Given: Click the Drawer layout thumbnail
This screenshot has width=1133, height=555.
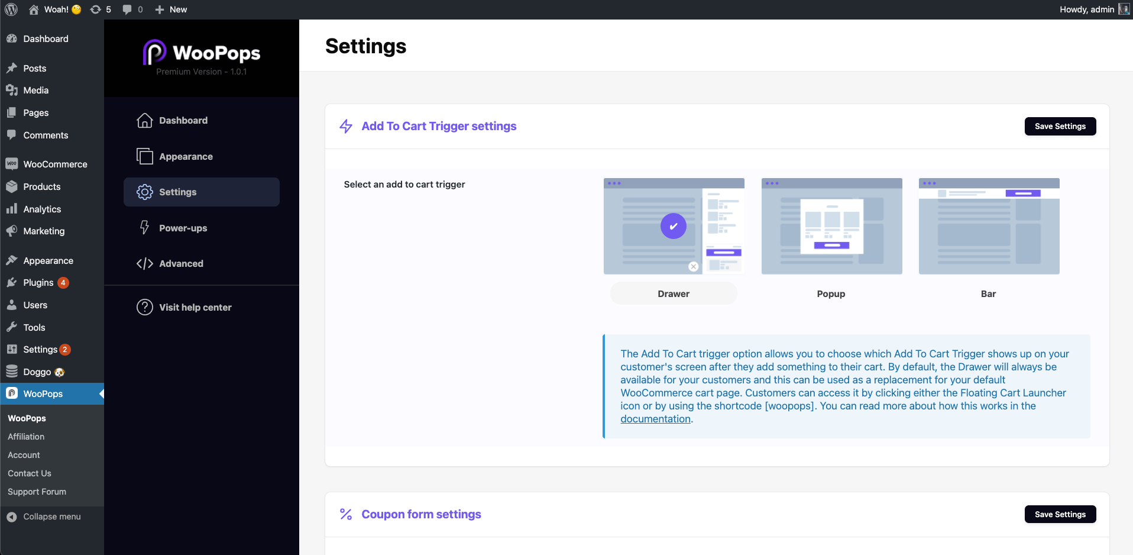Looking at the screenshot, I should pos(674,226).
